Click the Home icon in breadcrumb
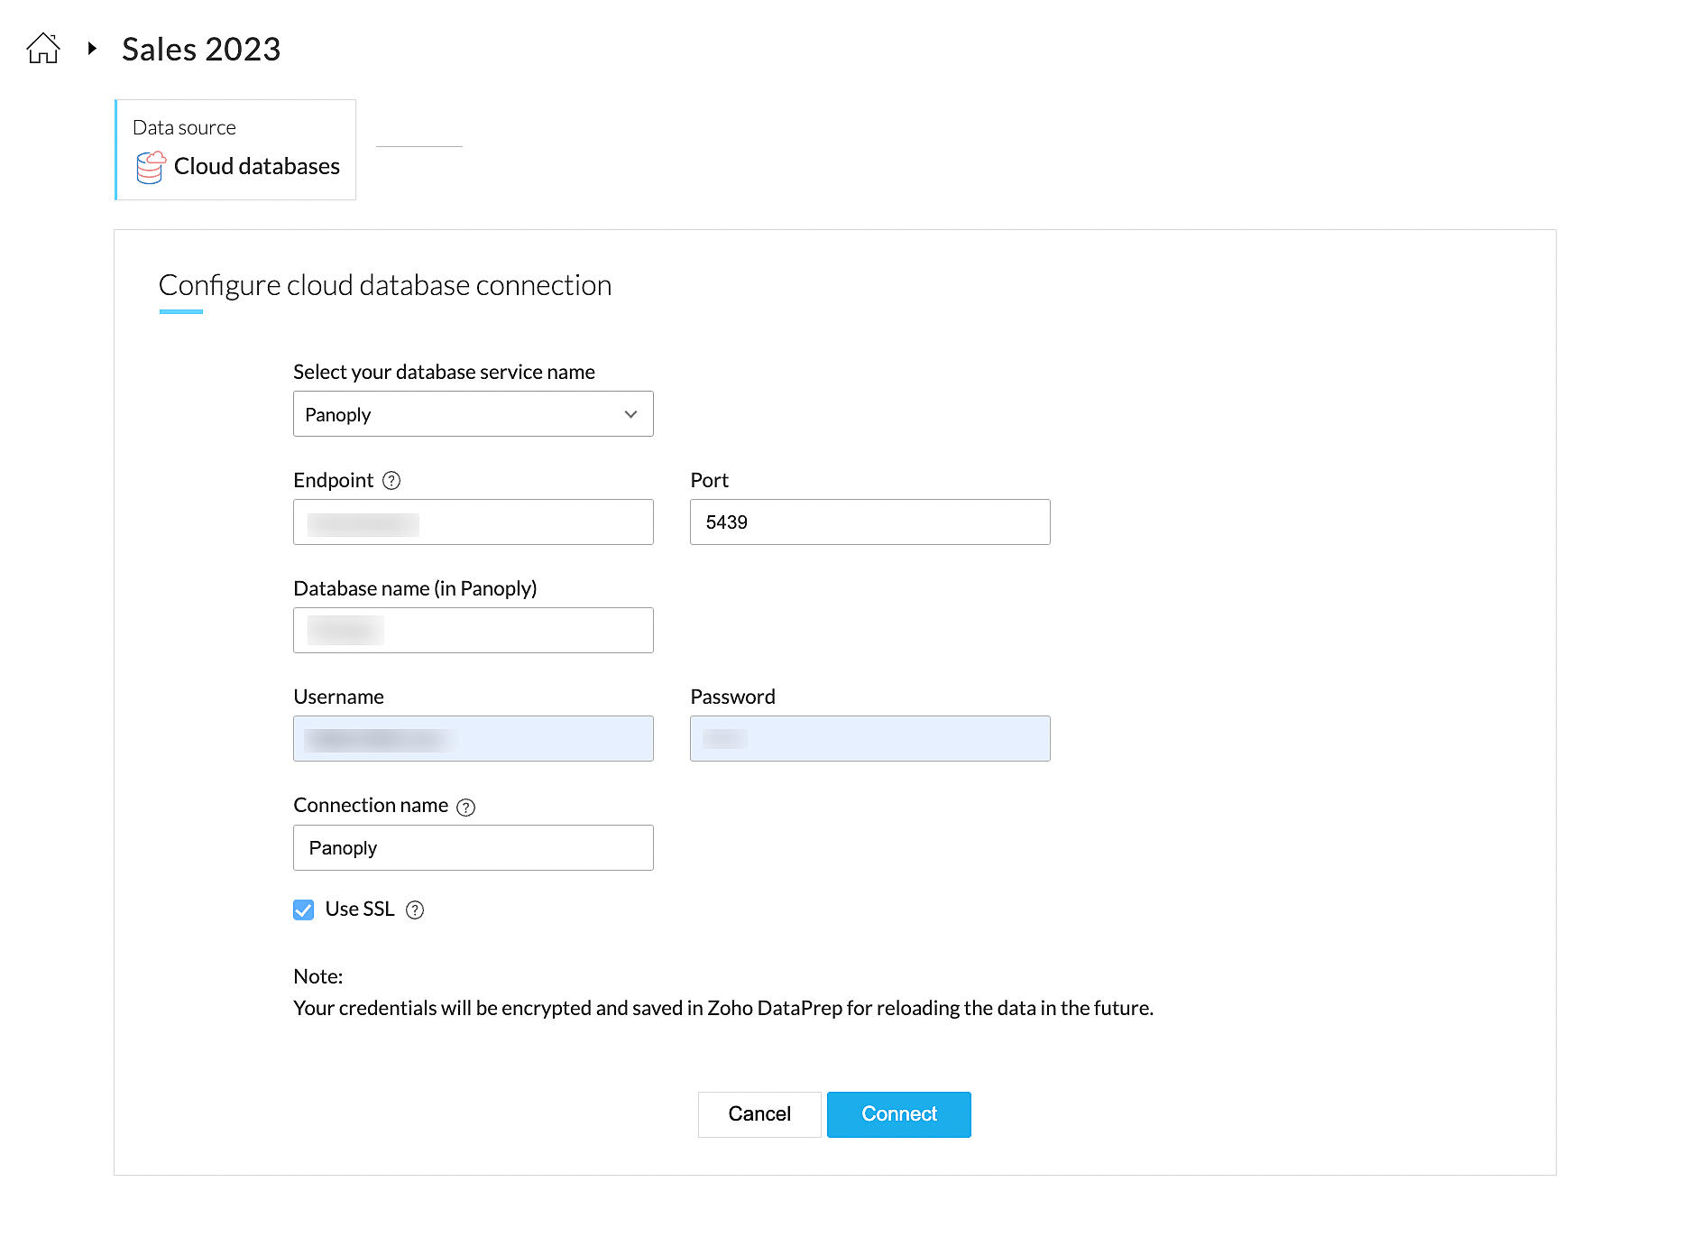This screenshot has width=1692, height=1256. pos(43,49)
